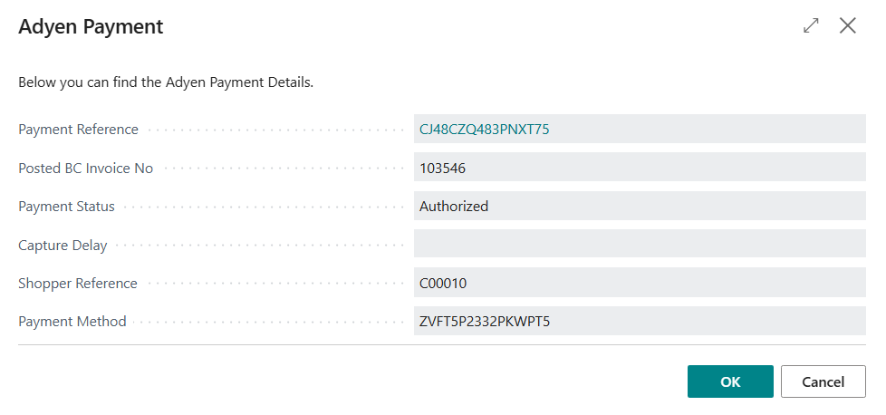This screenshot has width=886, height=415.
Task: Click the Posted BC Invoice No label
Action: pos(86,169)
